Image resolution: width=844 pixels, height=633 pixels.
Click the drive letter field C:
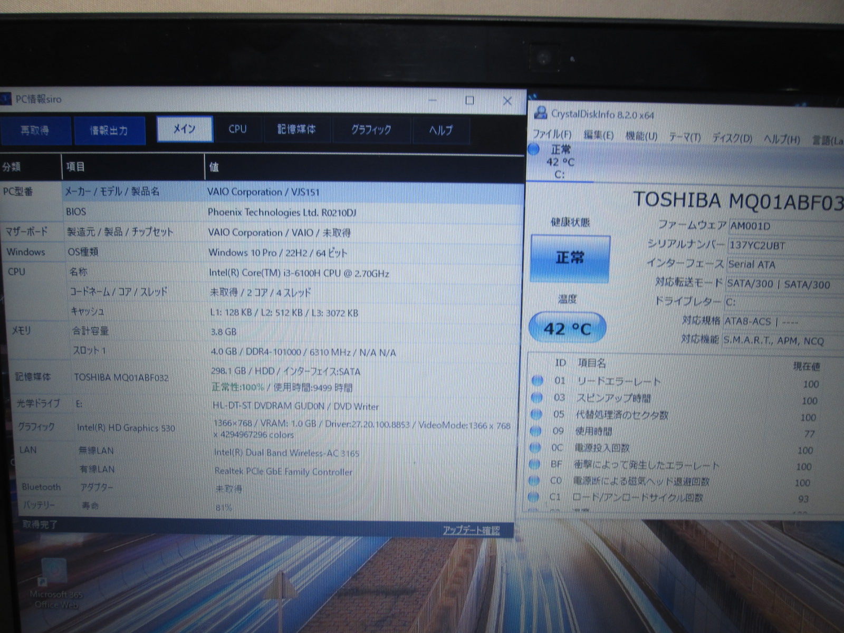tap(784, 303)
